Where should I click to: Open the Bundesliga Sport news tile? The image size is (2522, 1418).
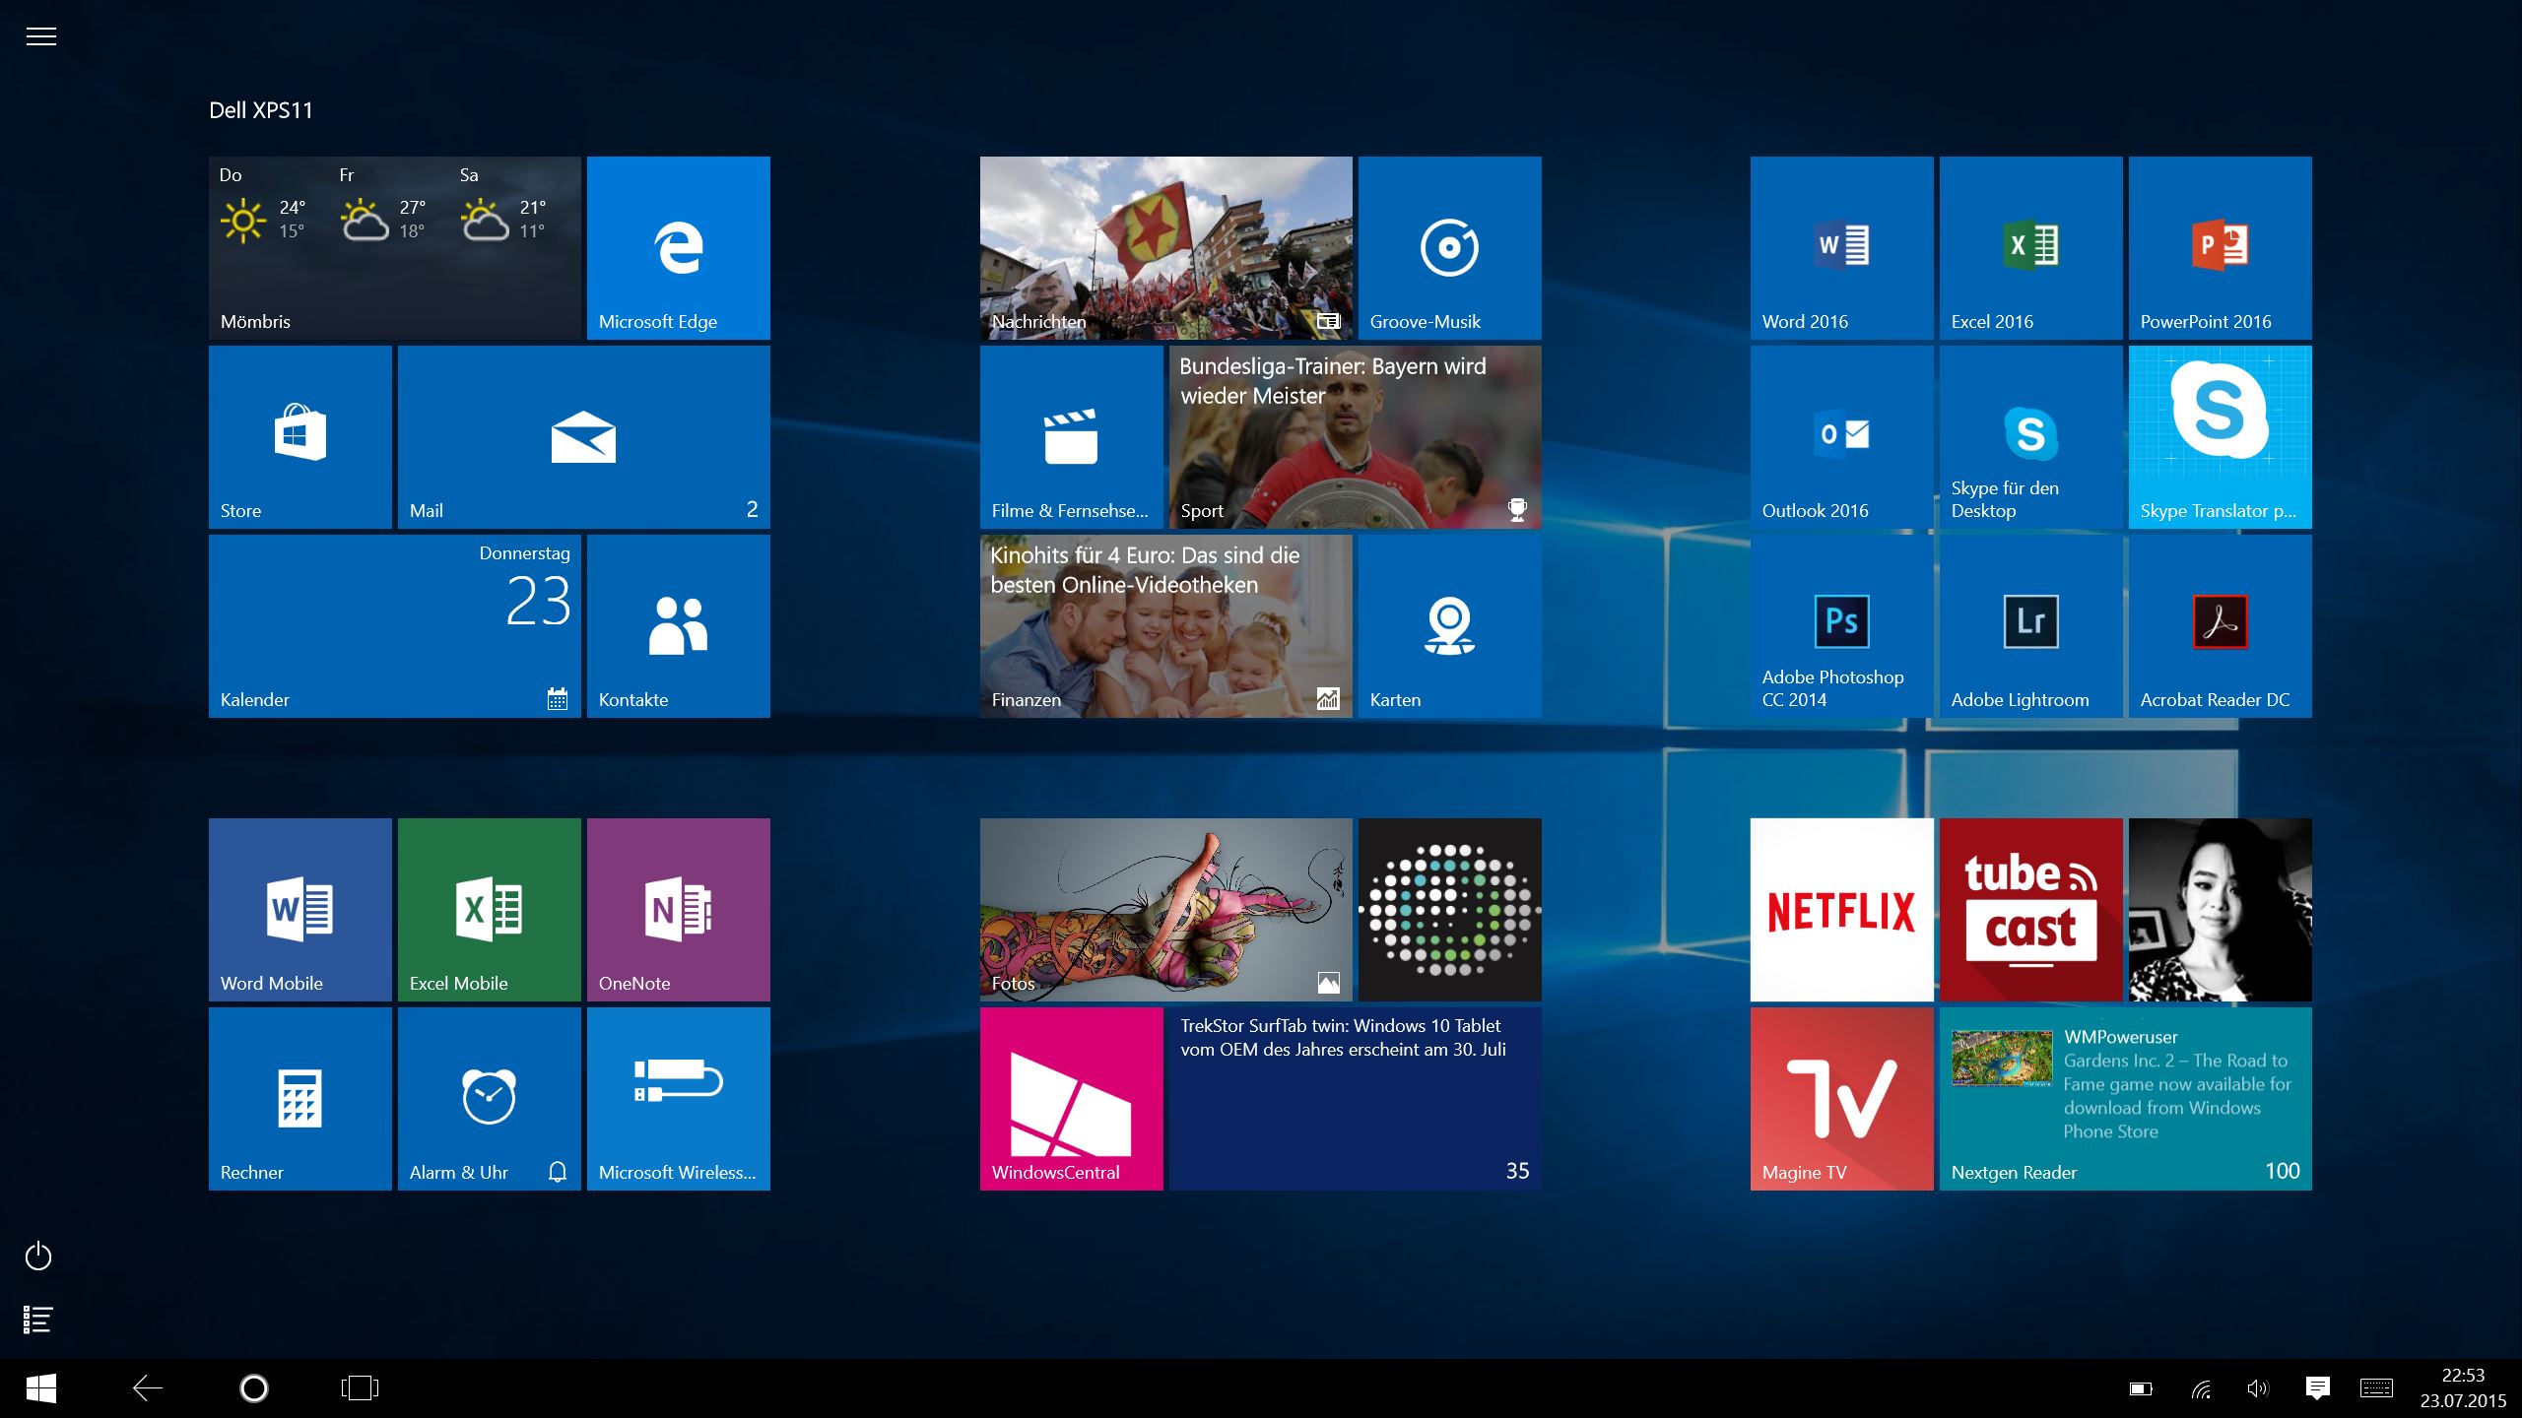point(1355,436)
